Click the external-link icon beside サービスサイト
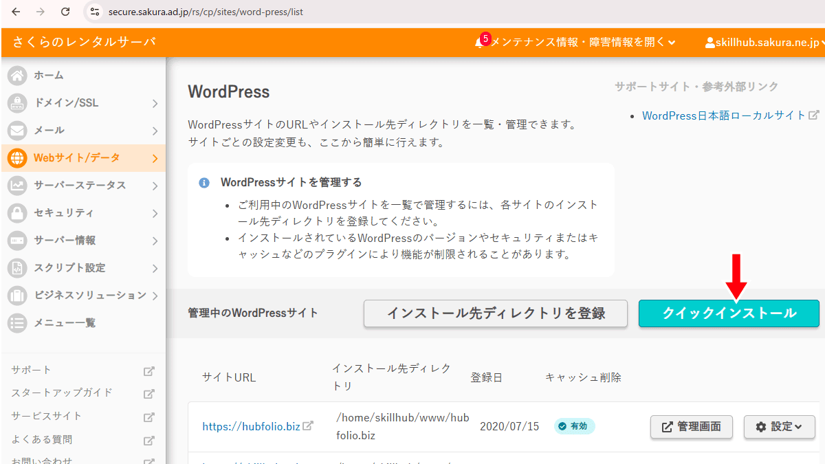Viewport: 825px width, 464px height. (x=148, y=417)
